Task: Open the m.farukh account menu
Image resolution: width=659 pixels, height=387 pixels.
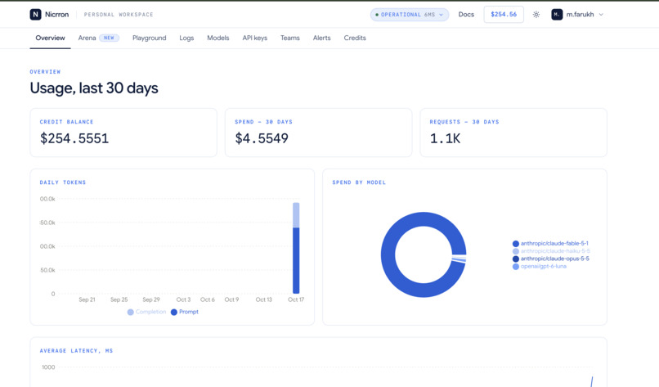Action: pyautogui.click(x=577, y=14)
